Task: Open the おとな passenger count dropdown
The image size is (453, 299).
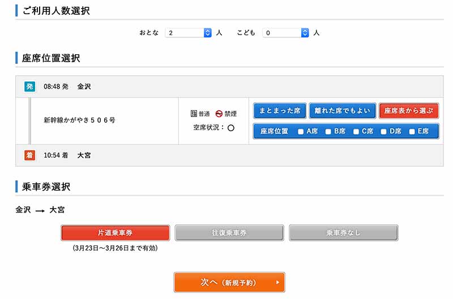Action: pos(189,33)
